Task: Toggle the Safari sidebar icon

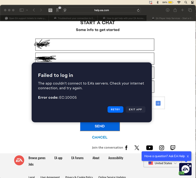Action: pyautogui.click(x=22, y=10)
